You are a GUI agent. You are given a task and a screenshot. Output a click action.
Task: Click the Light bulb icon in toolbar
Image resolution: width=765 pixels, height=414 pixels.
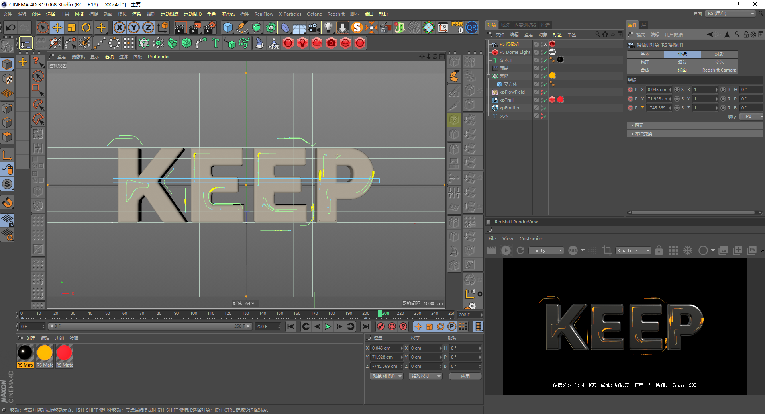[x=328, y=27]
